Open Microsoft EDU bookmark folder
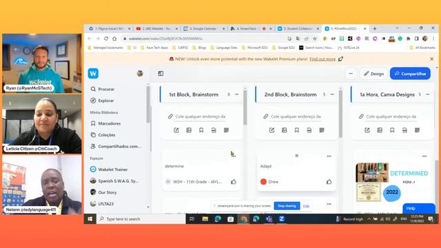 click(254, 48)
